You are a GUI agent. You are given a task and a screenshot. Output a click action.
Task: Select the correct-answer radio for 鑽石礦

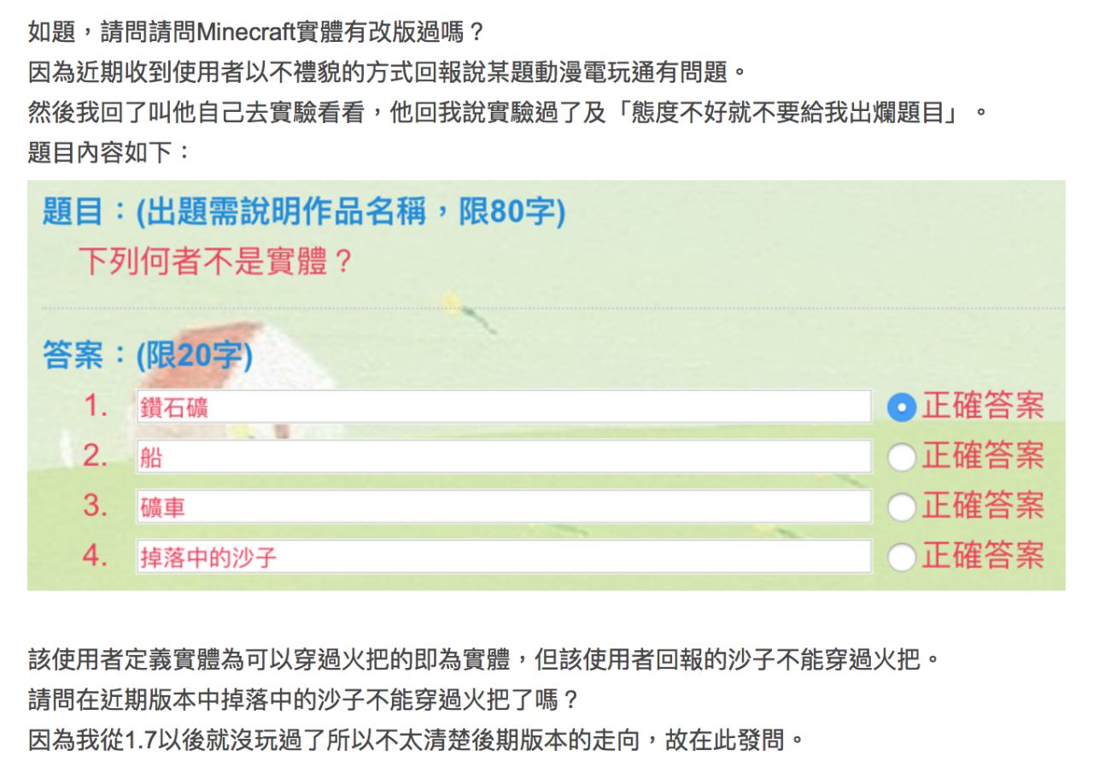tap(902, 407)
